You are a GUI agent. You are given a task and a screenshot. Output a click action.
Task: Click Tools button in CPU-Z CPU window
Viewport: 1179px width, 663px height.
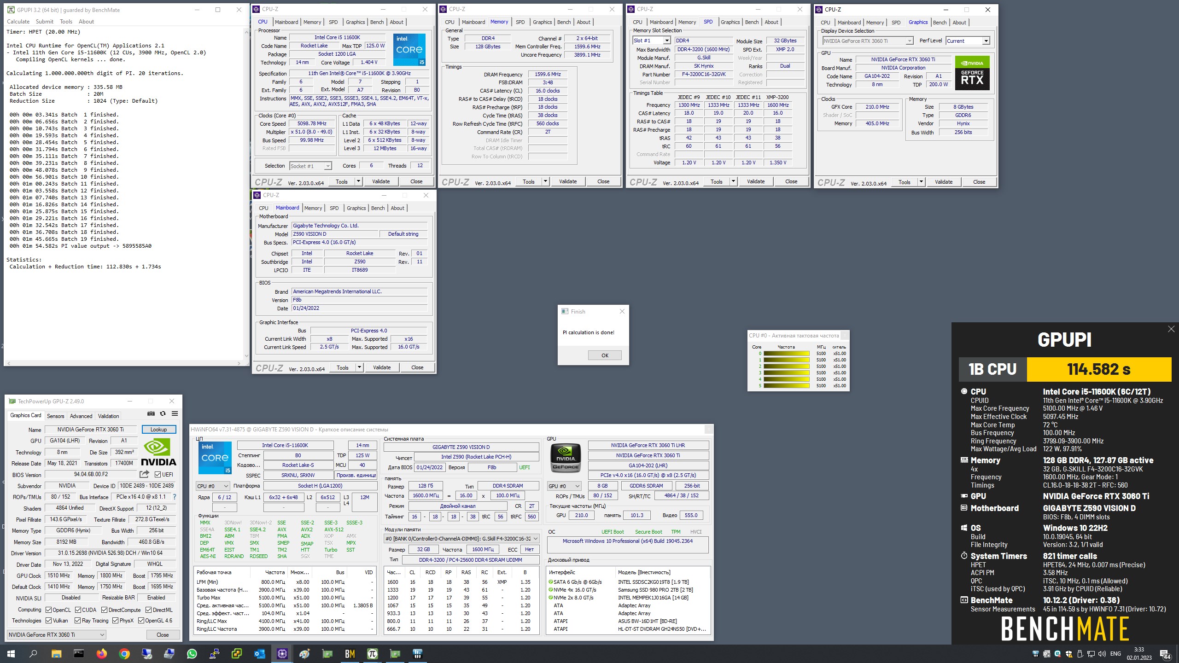click(342, 182)
